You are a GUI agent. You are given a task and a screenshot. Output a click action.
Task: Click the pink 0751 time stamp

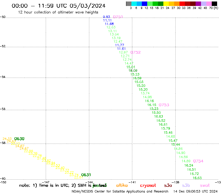(118, 17)
